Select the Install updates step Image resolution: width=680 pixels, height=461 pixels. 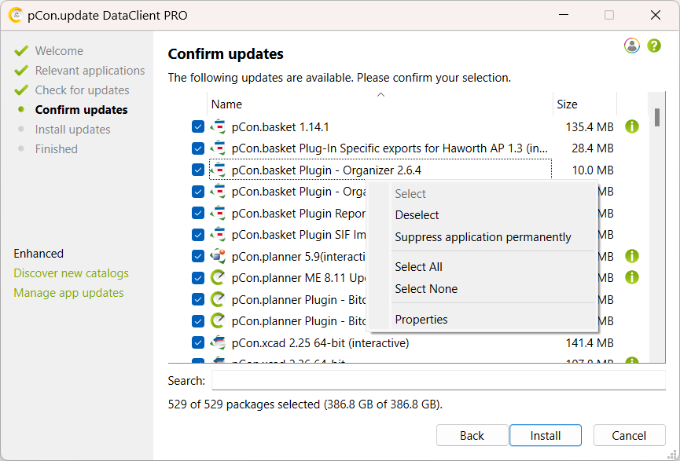[x=72, y=129]
